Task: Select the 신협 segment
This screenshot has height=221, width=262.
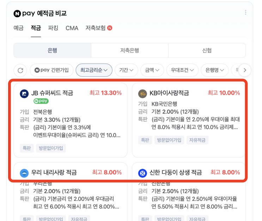Action: point(207,50)
